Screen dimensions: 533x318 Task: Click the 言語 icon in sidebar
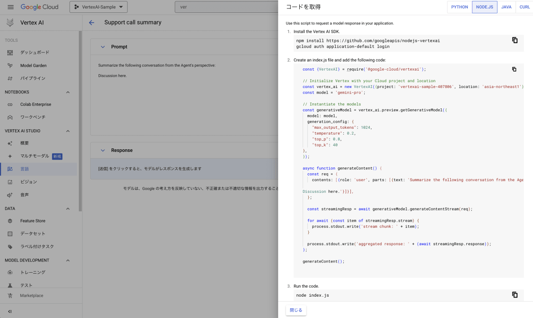click(10, 169)
